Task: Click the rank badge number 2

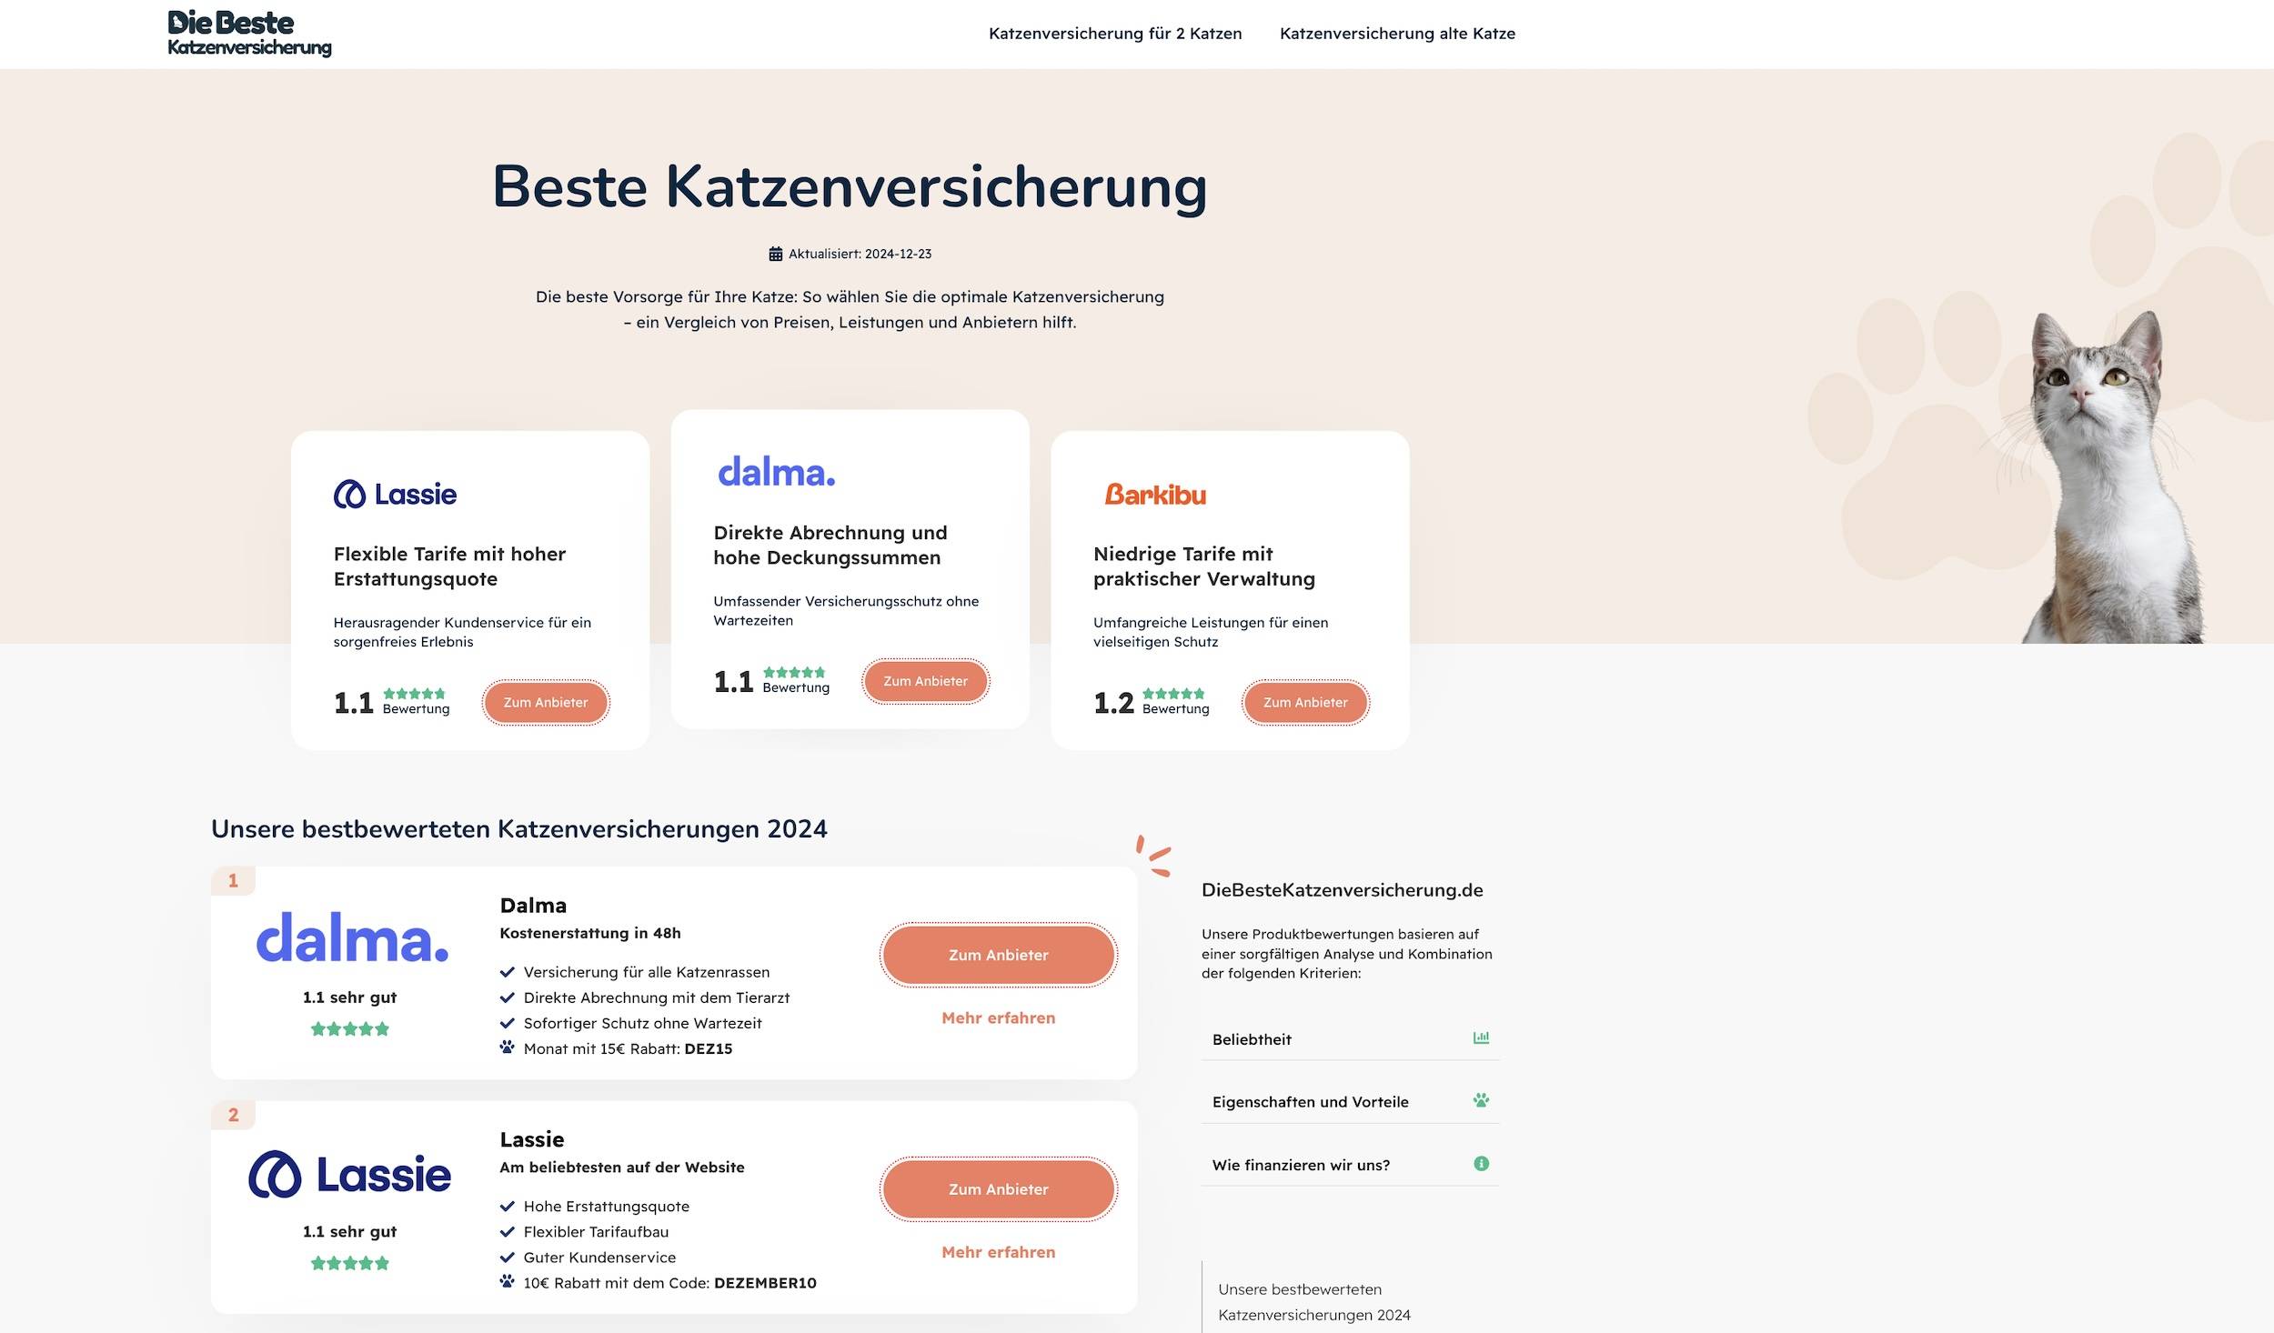Action: coord(233,1115)
